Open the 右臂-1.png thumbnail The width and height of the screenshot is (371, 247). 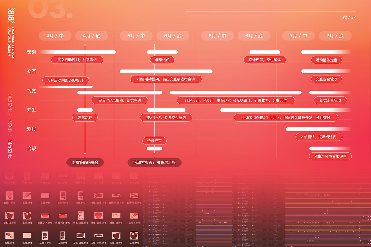coord(10,195)
